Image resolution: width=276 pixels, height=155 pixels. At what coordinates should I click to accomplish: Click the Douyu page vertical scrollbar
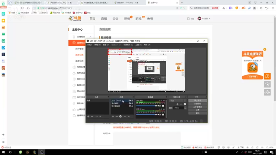tap(275, 59)
